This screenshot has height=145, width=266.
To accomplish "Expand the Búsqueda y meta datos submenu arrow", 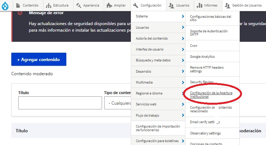I will click(183, 60).
